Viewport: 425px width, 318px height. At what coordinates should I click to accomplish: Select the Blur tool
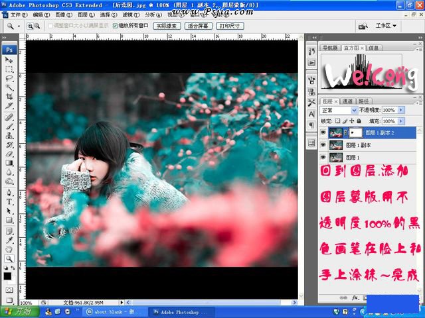pos(9,172)
